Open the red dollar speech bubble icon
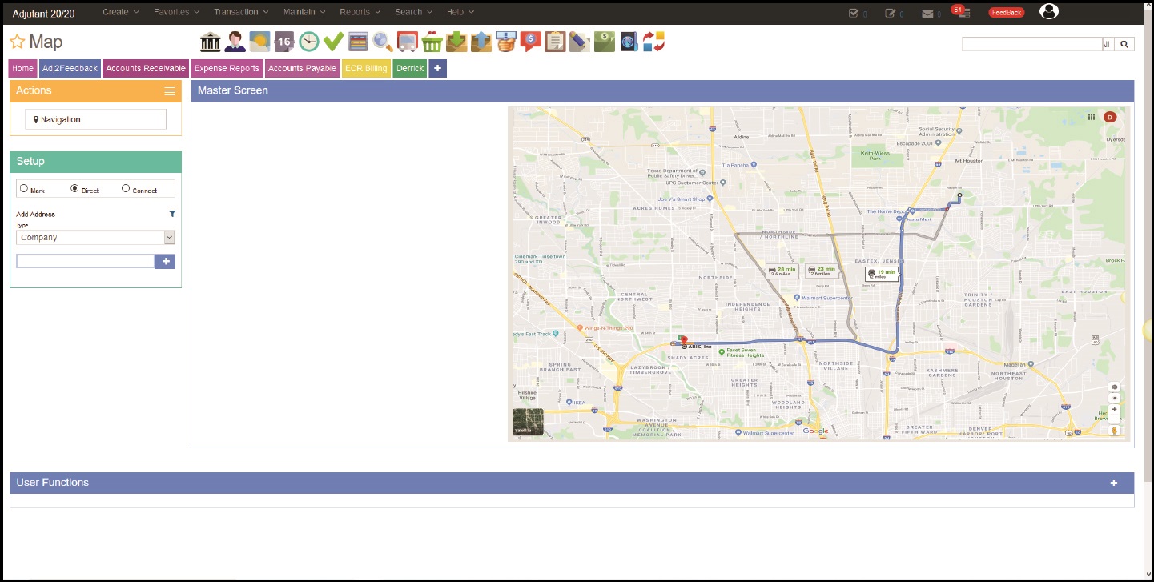The width and height of the screenshot is (1154, 582). point(530,42)
